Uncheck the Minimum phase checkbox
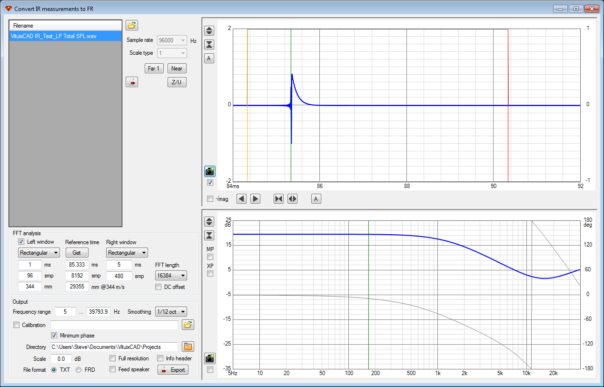The height and width of the screenshot is (387, 604). pos(55,336)
